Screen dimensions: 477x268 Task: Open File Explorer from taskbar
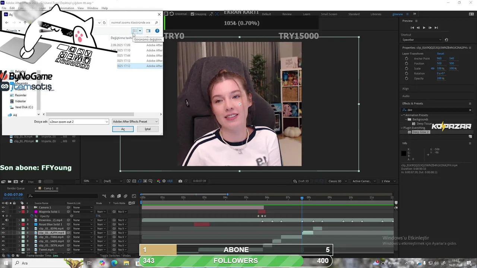tap(127, 263)
